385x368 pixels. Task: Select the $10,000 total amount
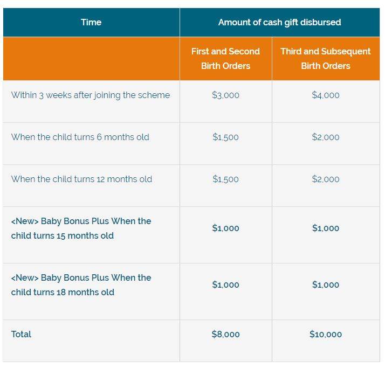click(x=326, y=334)
